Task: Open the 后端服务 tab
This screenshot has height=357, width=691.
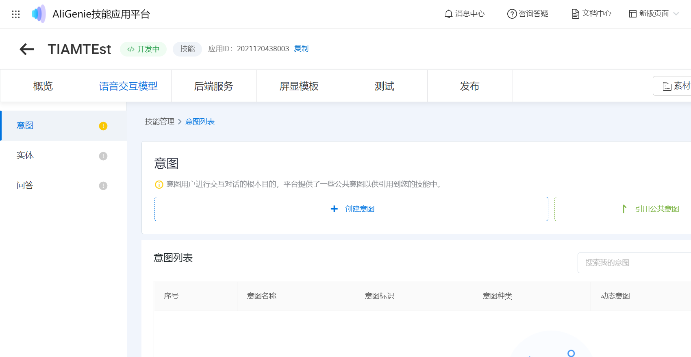Action: [x=214, y=86]
